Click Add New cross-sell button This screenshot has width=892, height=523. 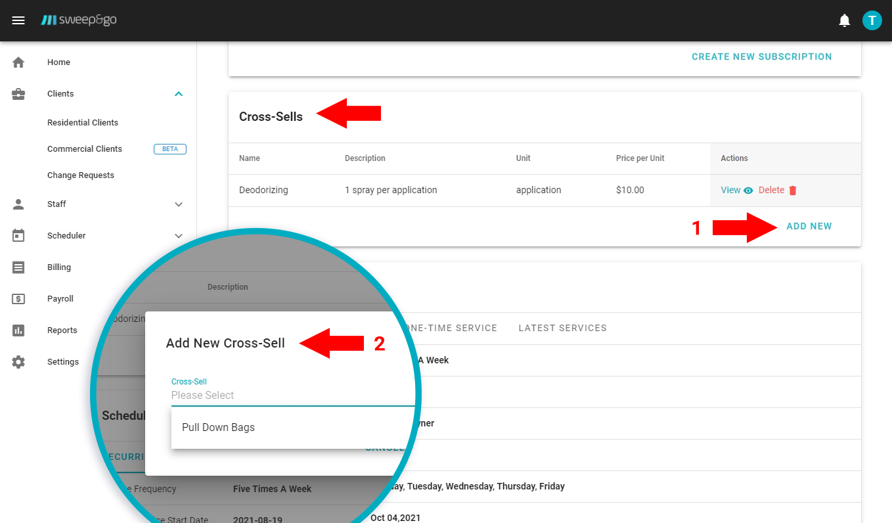pos(809,226)
